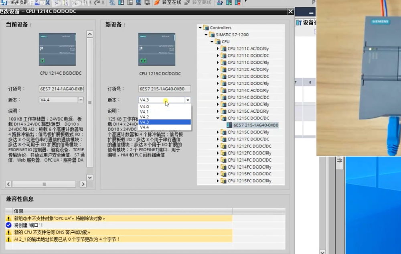Click the new device order number field
Image resolution: width=401 pixels, height=254 pixels.
(164, 89)
